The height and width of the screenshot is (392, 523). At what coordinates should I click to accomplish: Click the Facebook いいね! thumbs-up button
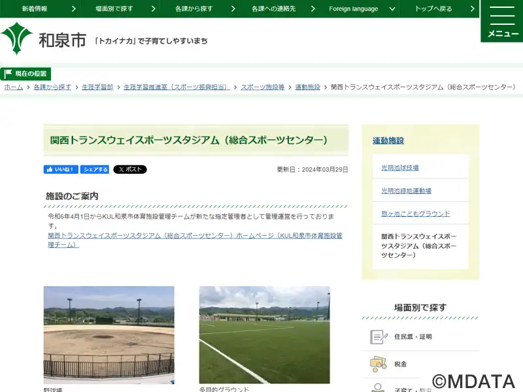61,169
